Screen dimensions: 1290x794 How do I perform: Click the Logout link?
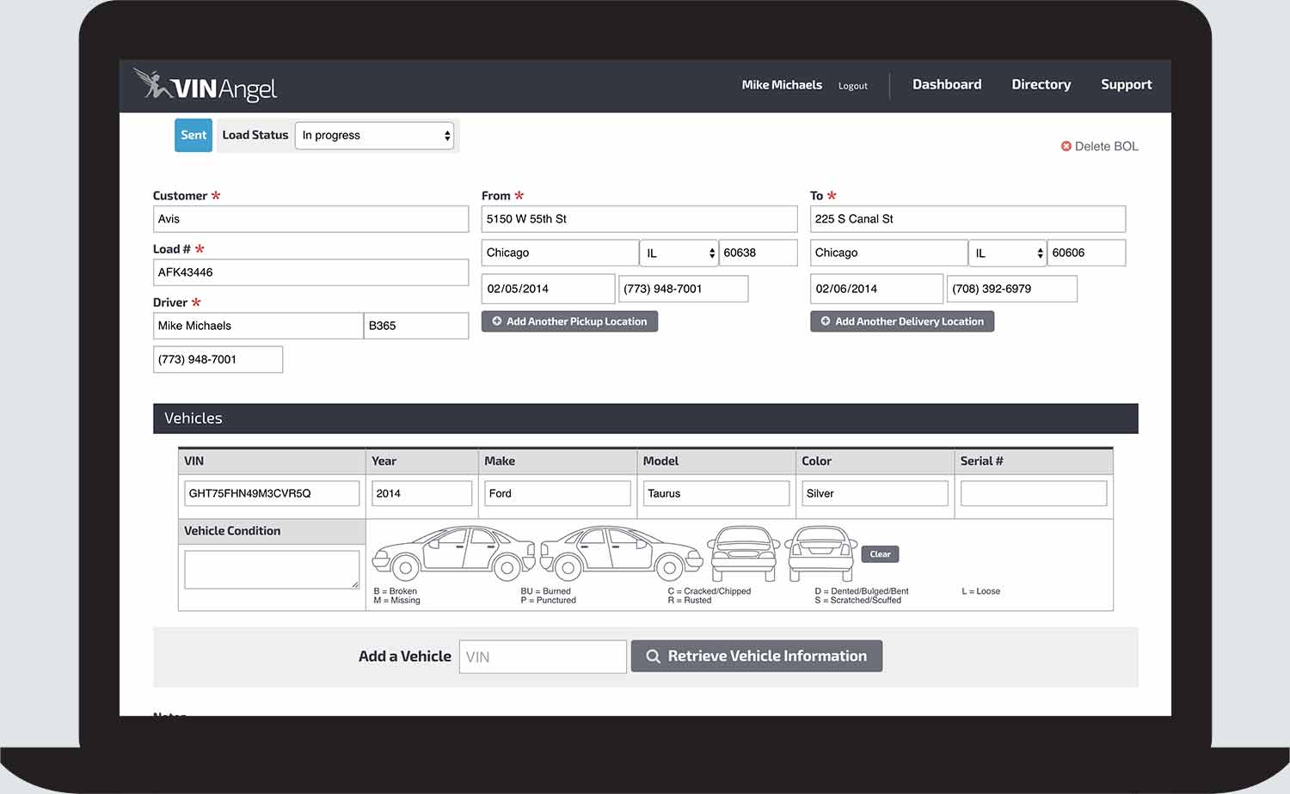pos(852,86)
